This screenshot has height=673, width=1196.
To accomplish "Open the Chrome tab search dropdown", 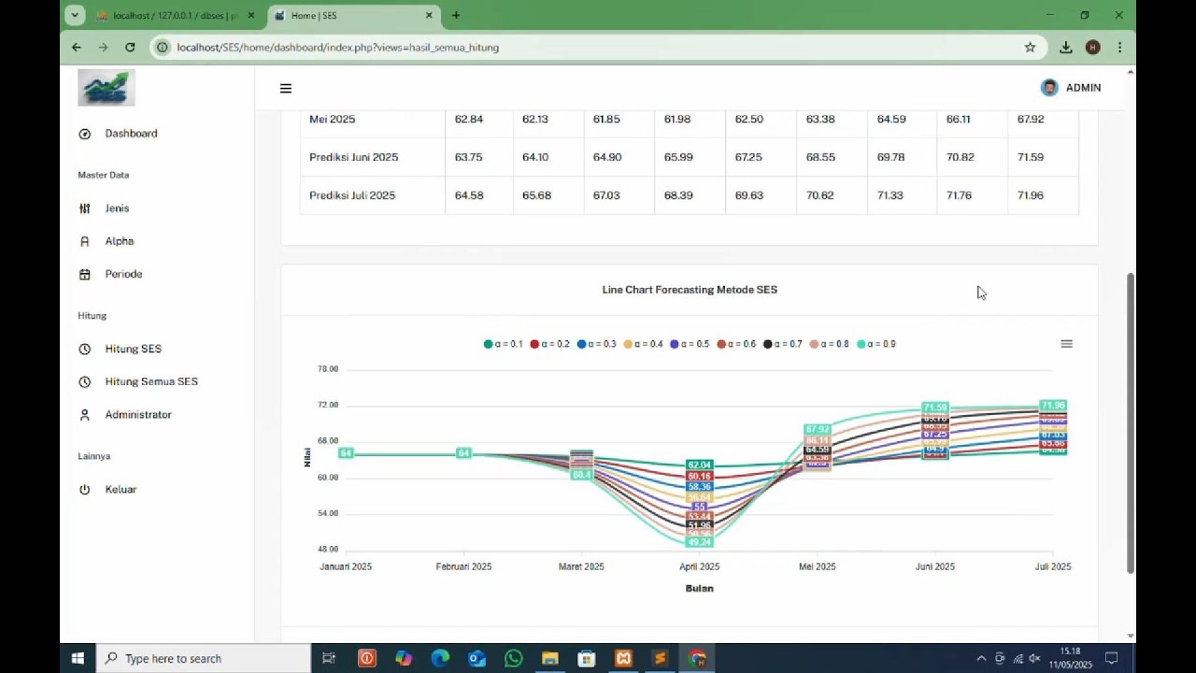I will (x=75, y=15).
